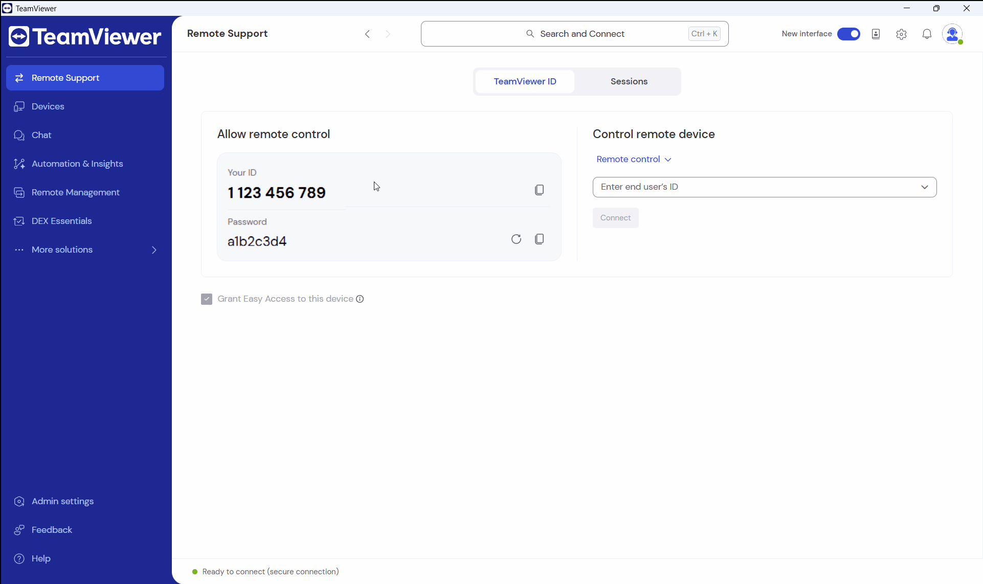
Task: Click the Ctrl + K shortcut badge
Action: coord(704,34)
